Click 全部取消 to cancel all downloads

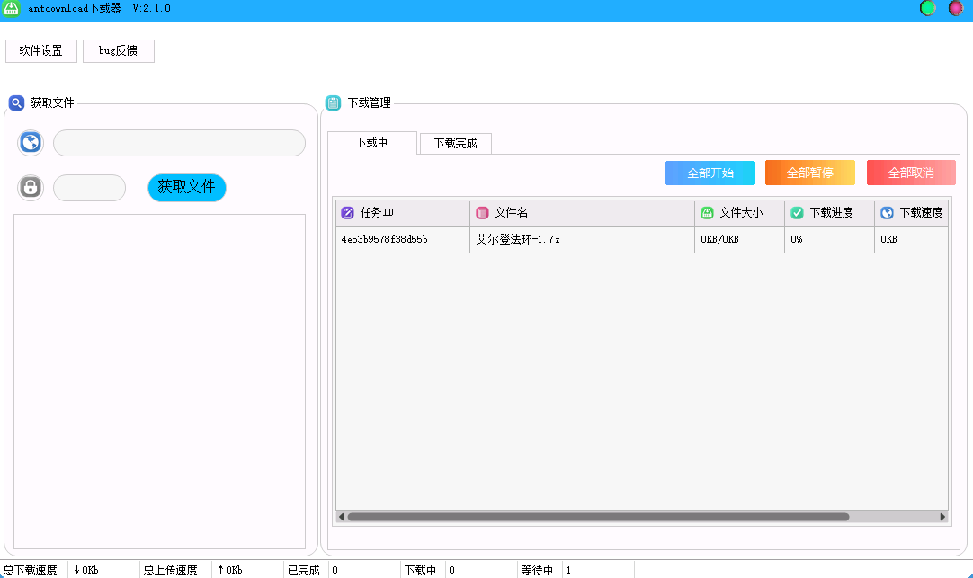coord(911,173)
